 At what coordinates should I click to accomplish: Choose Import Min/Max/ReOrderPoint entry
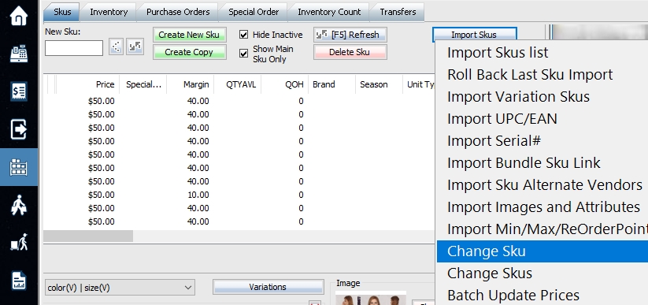pos(542,229)
